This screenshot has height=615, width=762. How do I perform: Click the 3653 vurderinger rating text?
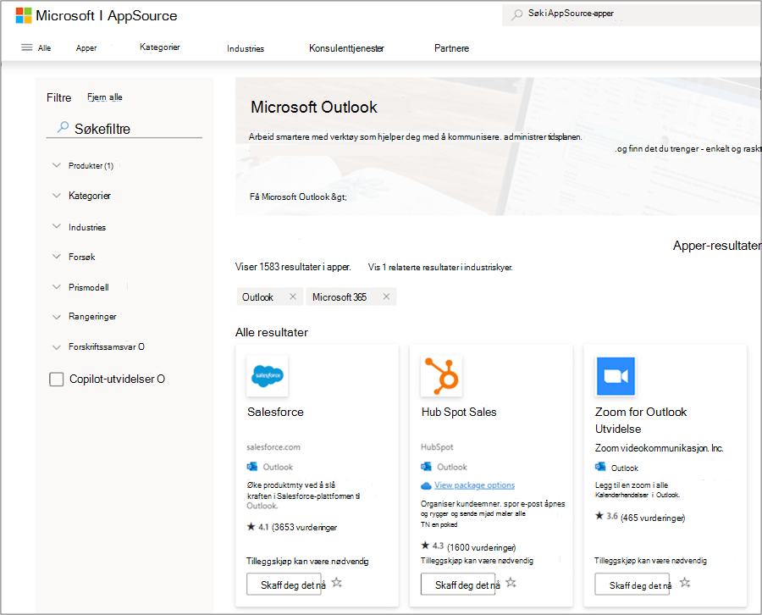[x=304, y=527]
